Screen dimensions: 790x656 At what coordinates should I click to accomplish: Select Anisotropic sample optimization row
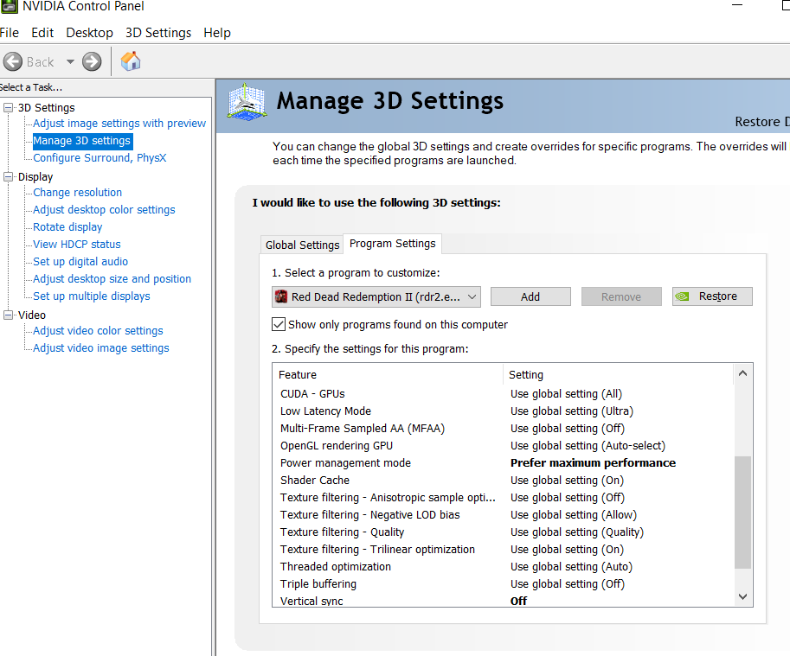tap(503, 498)
